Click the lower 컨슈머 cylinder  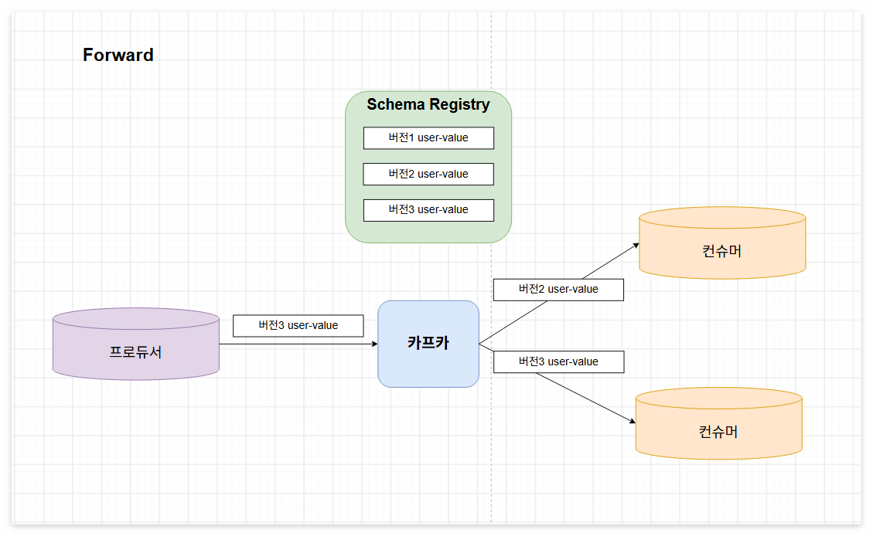719,424
